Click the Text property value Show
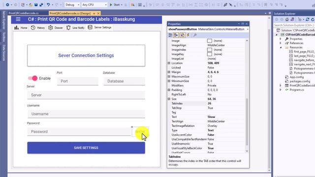 tap(211, 117)
